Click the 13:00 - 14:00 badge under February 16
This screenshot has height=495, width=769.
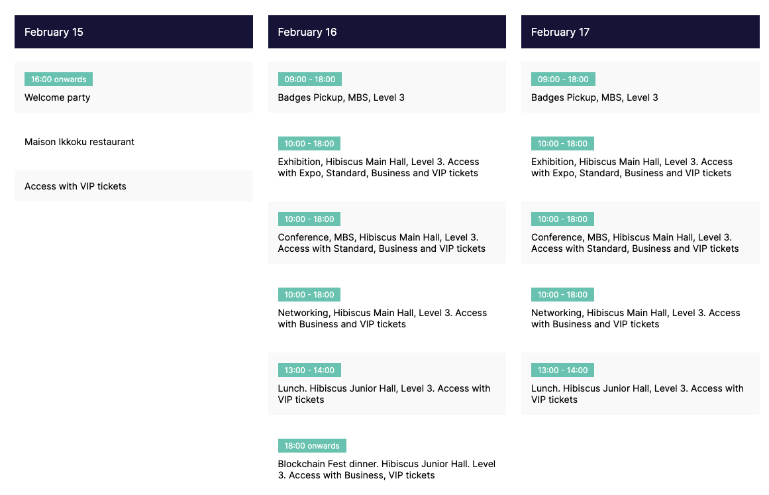[x=309, y=370]
